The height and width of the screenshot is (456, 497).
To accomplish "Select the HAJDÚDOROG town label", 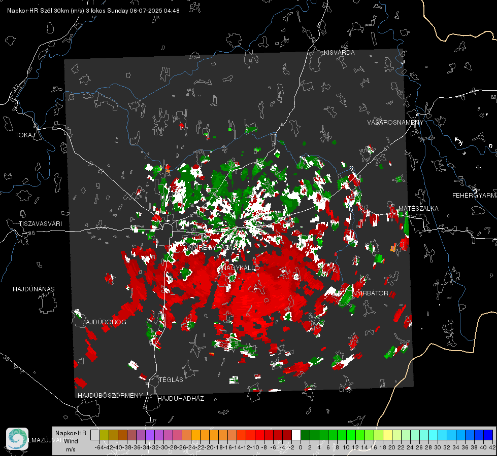I will click(x=104, y=322).
